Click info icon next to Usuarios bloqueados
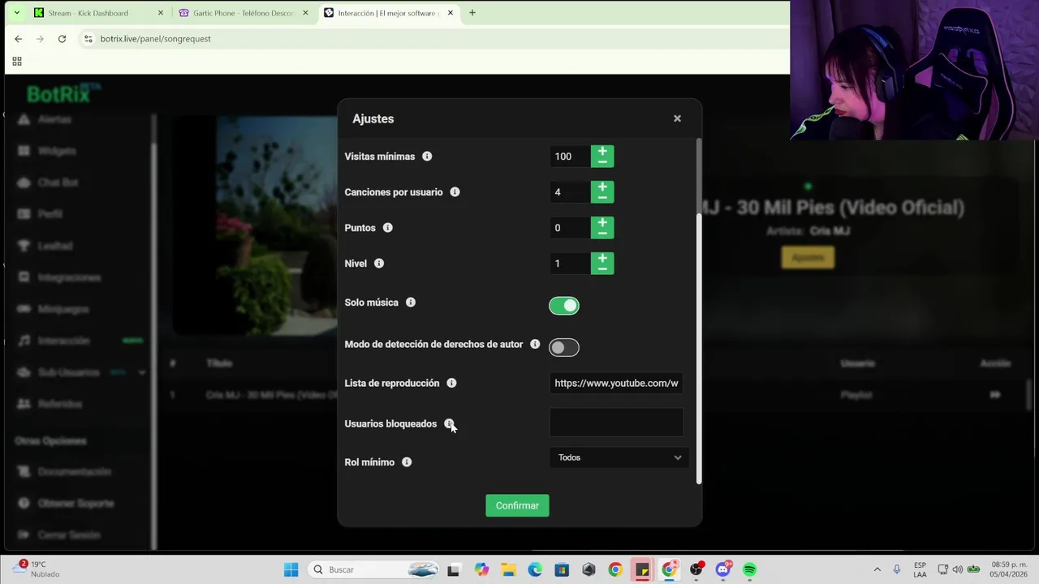The height and width of the screenshot is (584, 1039). tap(449, 424)
